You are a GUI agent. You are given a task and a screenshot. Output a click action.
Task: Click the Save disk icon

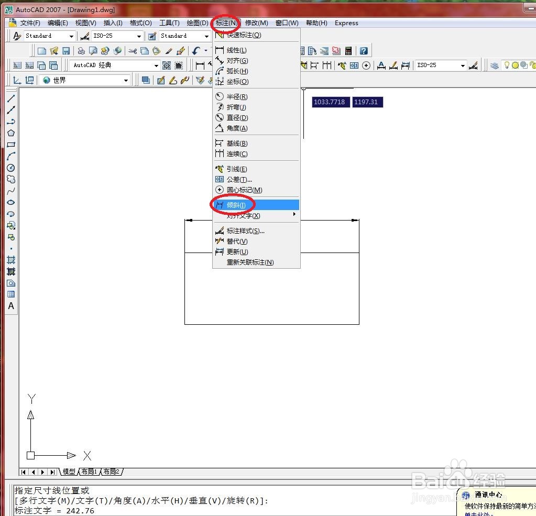(65, 51)
